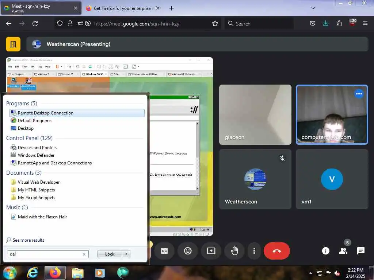Open Windows Explorer from taskbar
The height and width of the screenshot is (280, 374).
pos(77,273)
